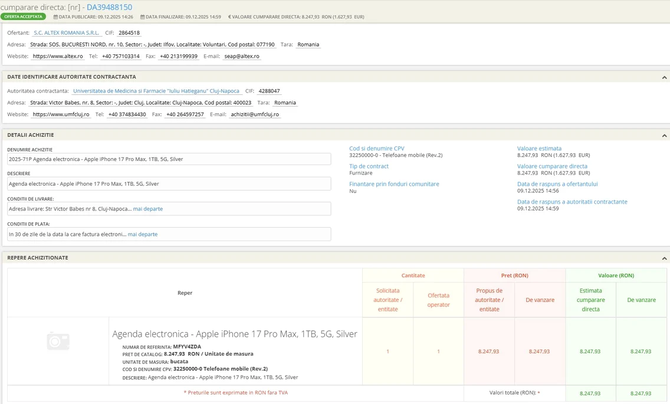This screenshot has width=670, height=404.
Task: Click the Propus de autoritate / entitate header
Action: 490,300
